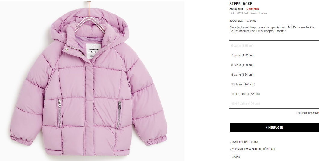Click the arrow icon beside MATERIAL UND PFLEGE

tap(230, 142)
